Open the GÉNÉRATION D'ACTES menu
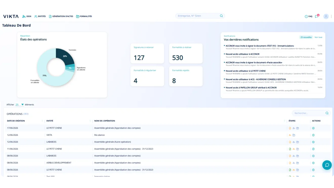Screen dimensions: 334x188 61,16
